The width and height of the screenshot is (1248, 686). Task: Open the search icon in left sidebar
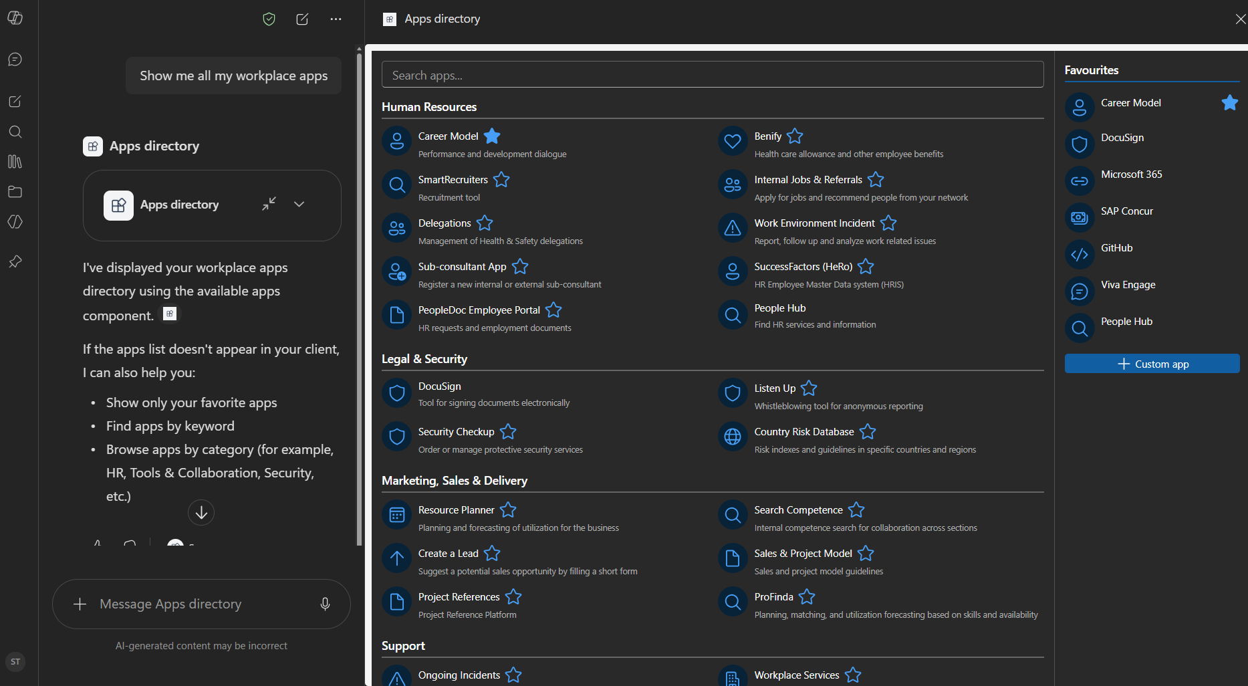click(x=15, y=132)
